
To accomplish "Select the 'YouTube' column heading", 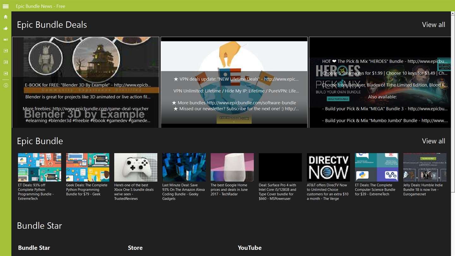I will click(x=250, y=248).
